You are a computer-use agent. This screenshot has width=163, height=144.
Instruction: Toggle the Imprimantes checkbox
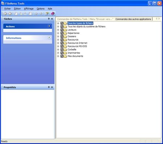click(62, 53)
